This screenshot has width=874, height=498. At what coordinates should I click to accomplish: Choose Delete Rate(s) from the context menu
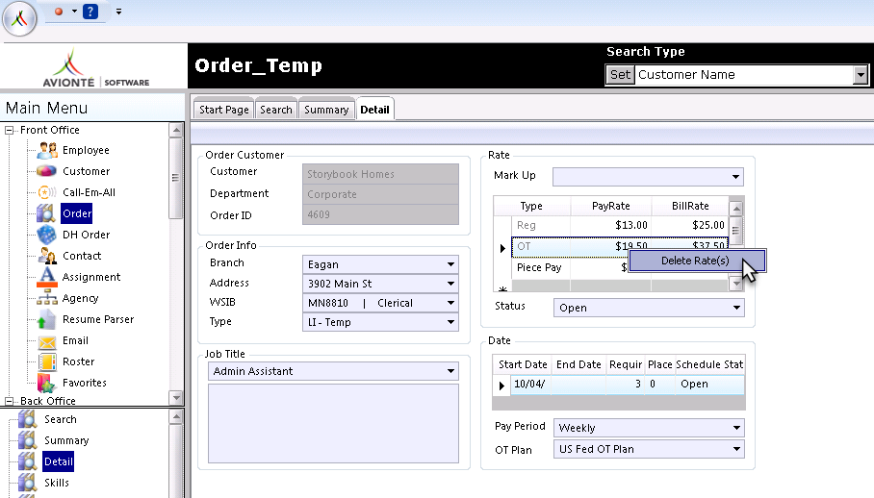(697, 261)
